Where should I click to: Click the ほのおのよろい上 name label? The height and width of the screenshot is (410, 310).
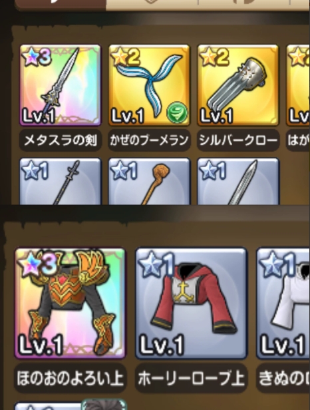click(x=70, y=378)
